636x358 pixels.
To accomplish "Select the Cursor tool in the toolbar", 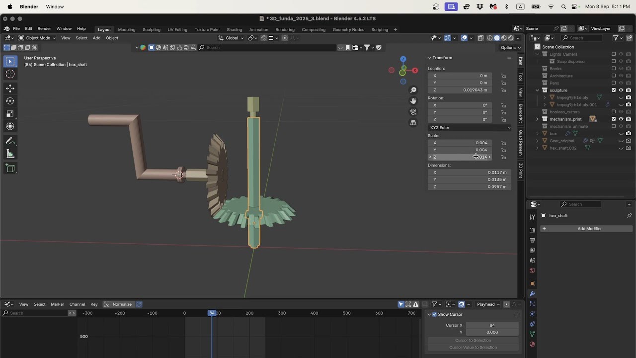I will [10, 74].
